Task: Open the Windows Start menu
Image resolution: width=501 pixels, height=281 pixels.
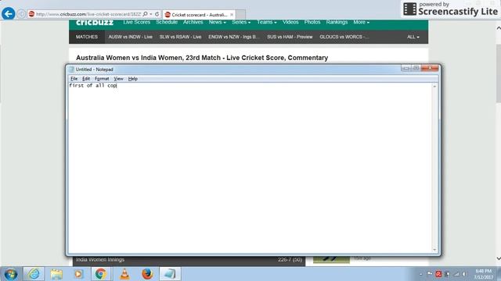Action: tap(10, 274)
